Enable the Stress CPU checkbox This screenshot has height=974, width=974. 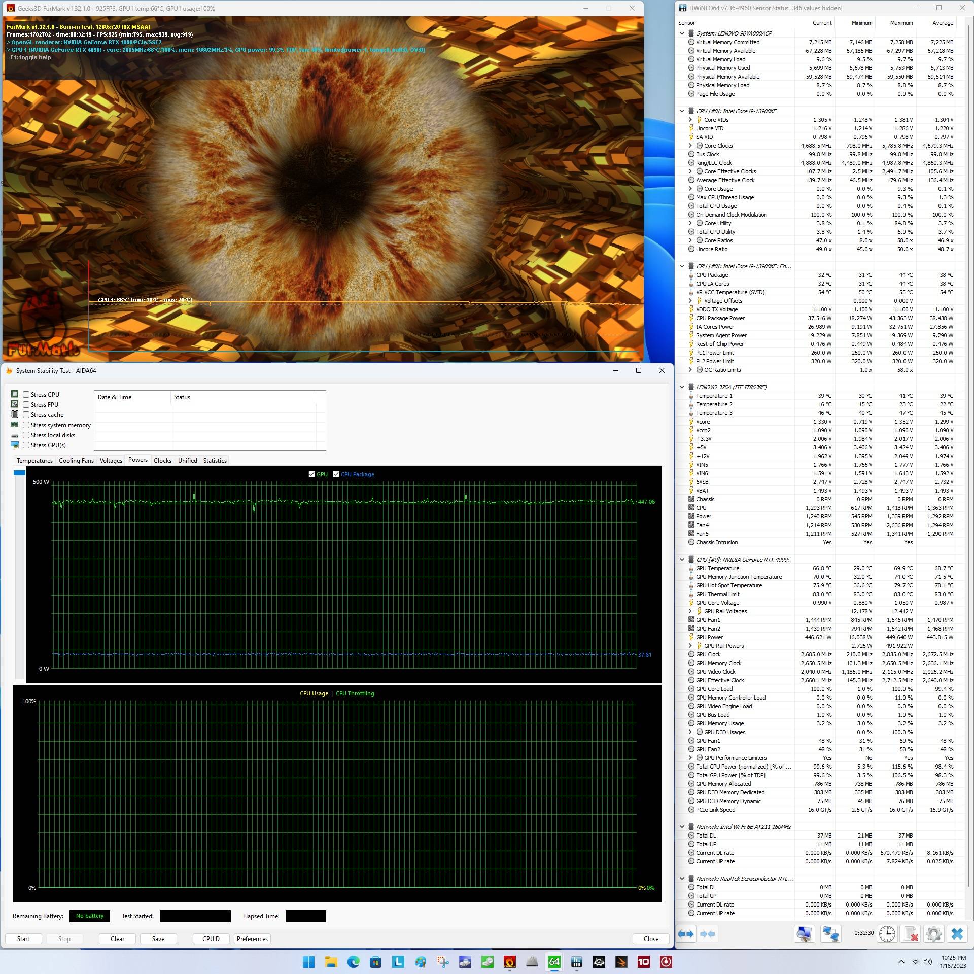(26, 394)
